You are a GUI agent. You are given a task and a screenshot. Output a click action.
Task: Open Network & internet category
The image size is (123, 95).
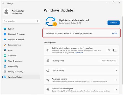point(21,40)
